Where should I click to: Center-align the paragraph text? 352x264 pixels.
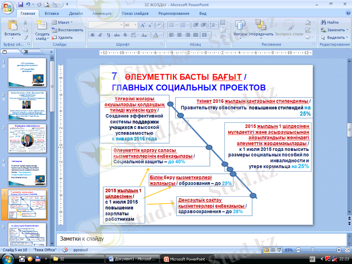[x=180, y=35]
